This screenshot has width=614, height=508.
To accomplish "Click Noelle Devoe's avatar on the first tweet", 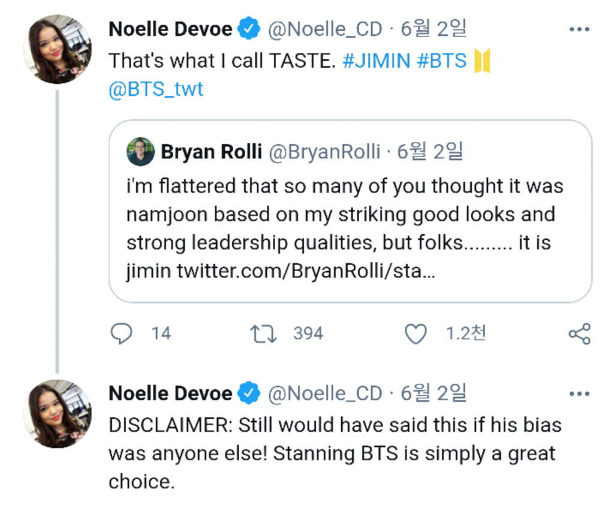I will pos(57,49).
